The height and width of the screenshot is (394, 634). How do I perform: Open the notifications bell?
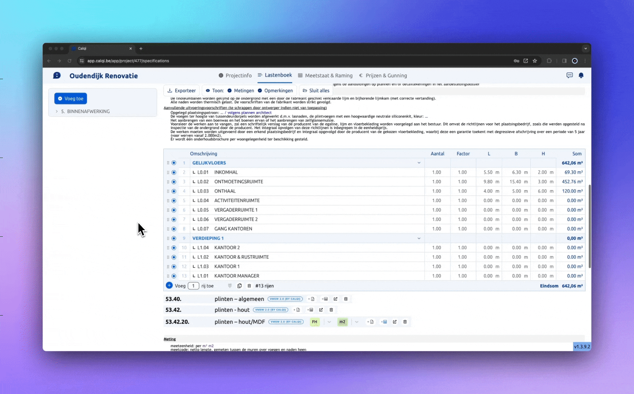pyautogui.click(x=581, y=76)
